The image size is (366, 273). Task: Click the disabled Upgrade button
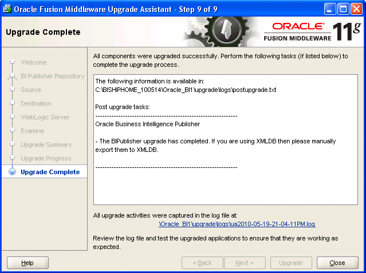291,263
